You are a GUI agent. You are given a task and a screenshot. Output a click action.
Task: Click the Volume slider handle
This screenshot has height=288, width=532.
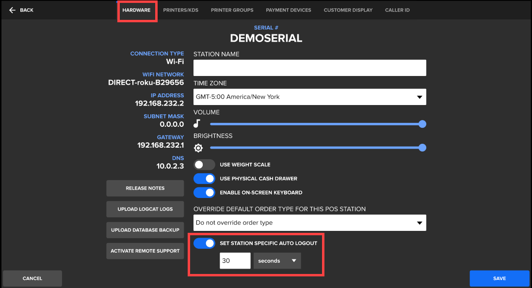click(422, 124)
